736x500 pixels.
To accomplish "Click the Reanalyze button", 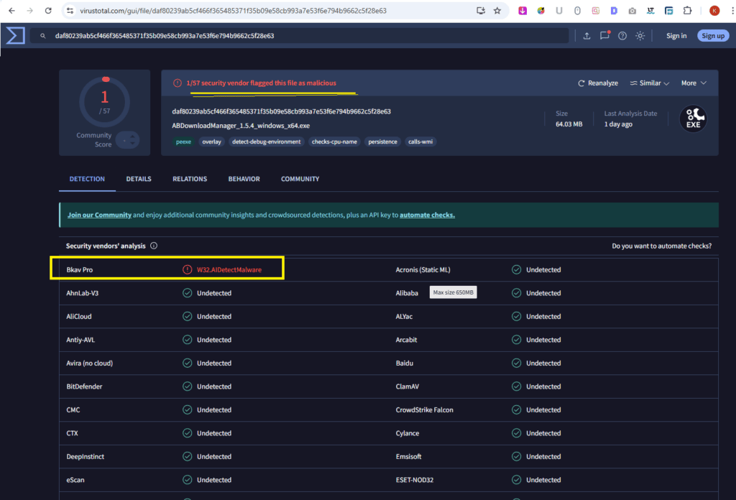I will [x=598, y=83].
